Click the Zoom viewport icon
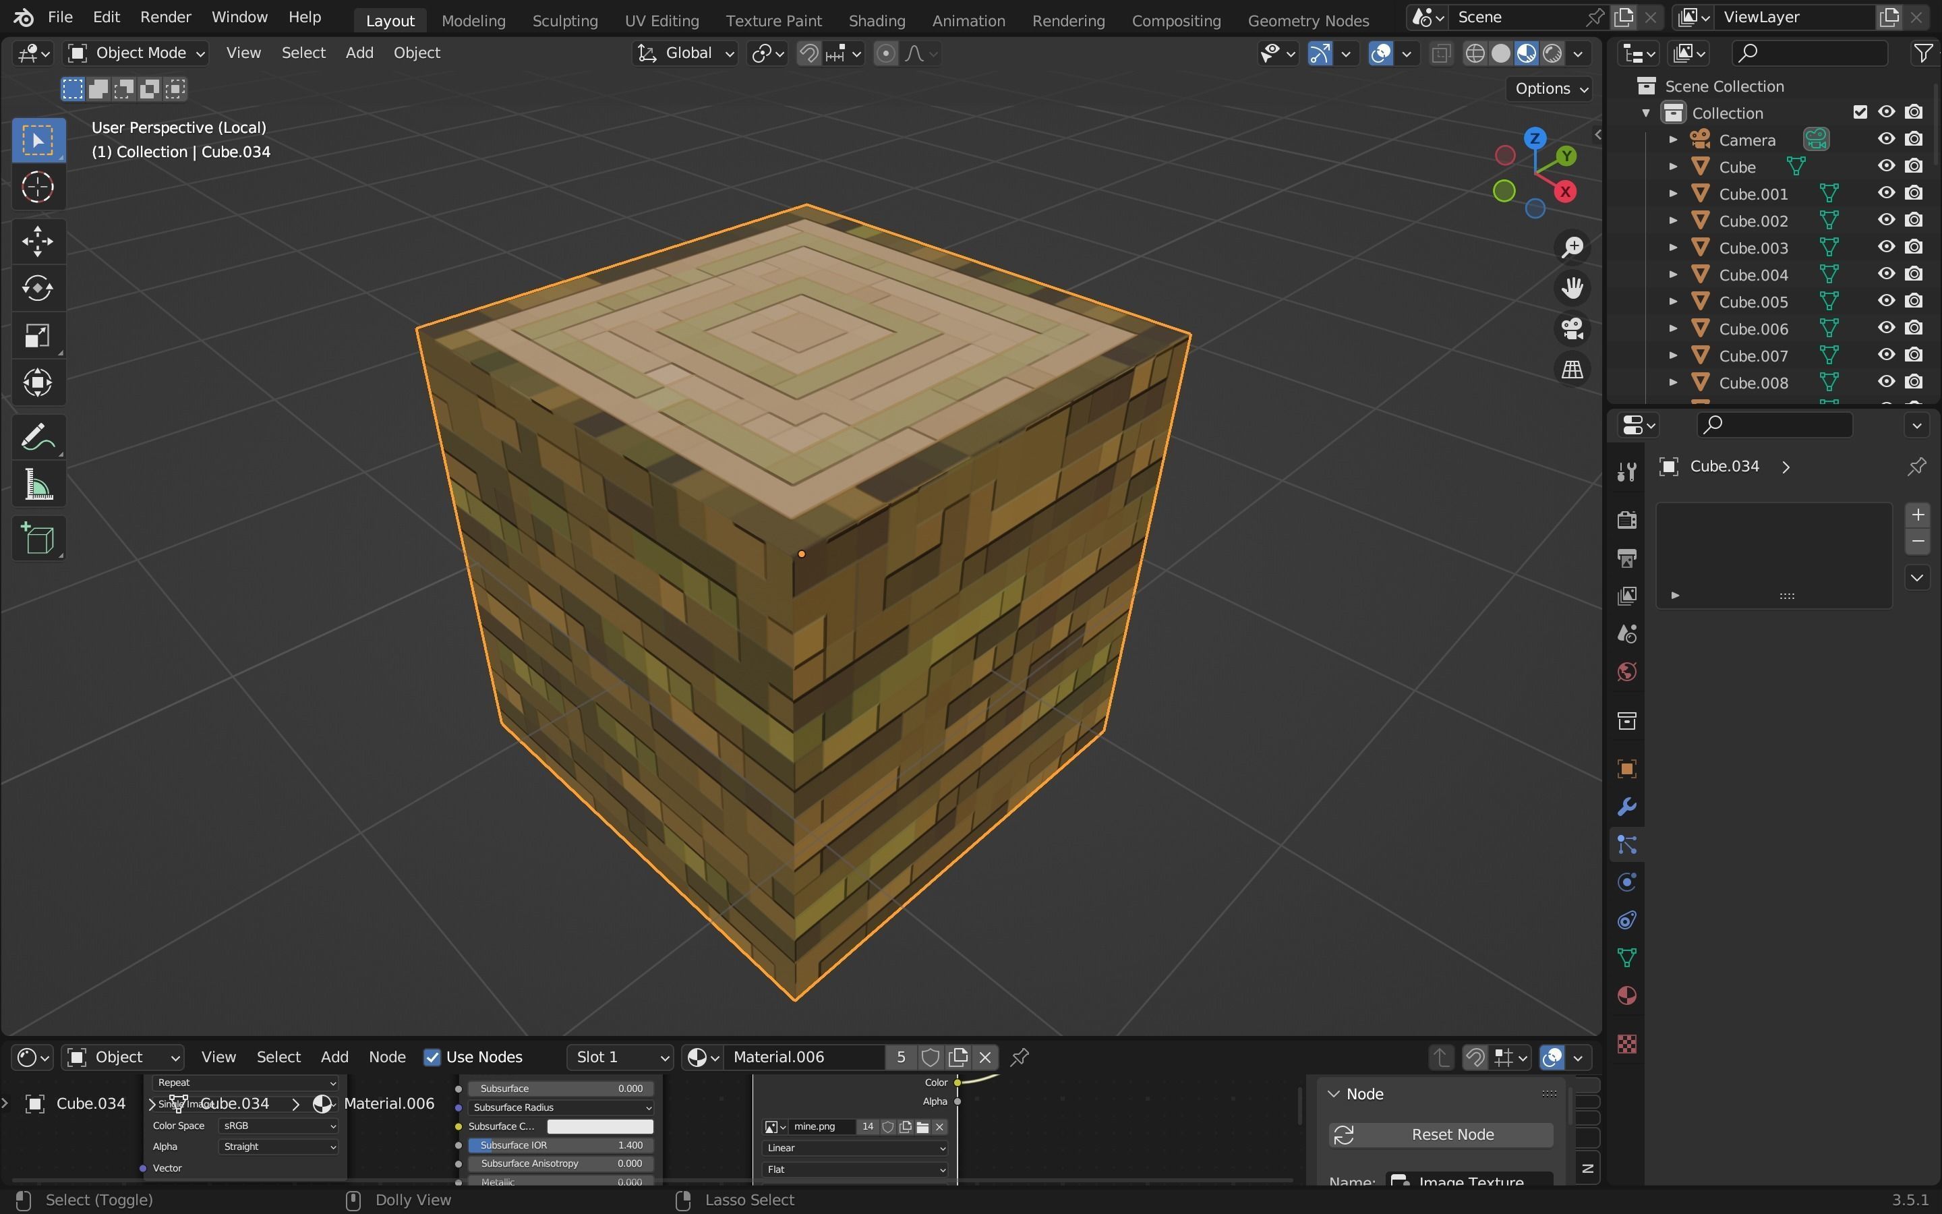This screenshot has height=1214, width=1942. click(1572, 248)
